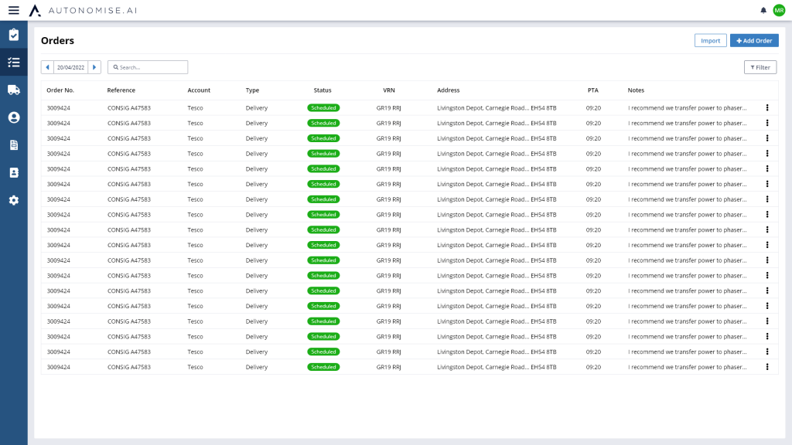Open the 20/04/2022 date picker
The image size is (792, 445).
pyautogui.click(x=70, y=67)
